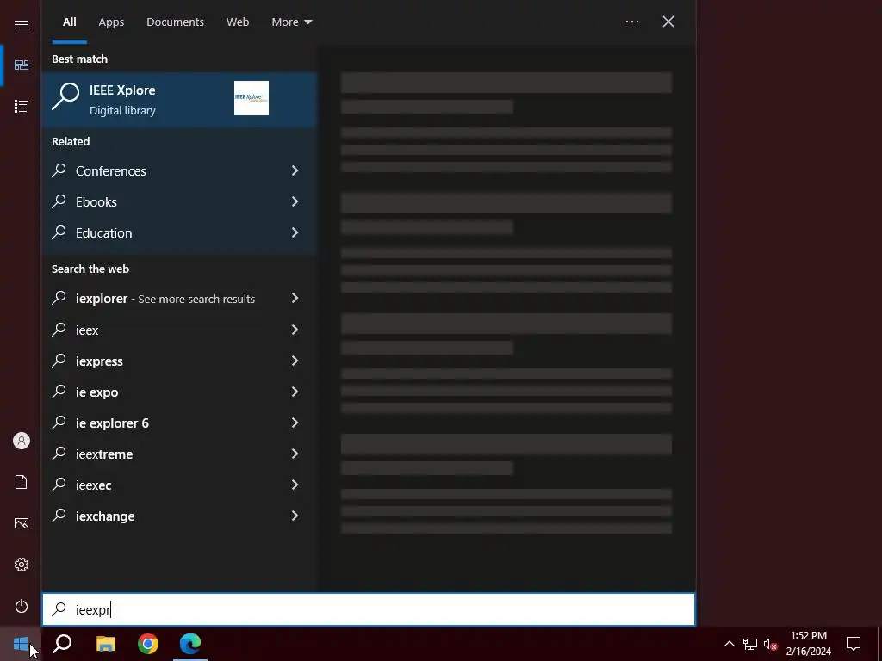Click the magnifier icon beside Conferences
882x661 pixels.
pyautogui.click(x=59, y=170)
